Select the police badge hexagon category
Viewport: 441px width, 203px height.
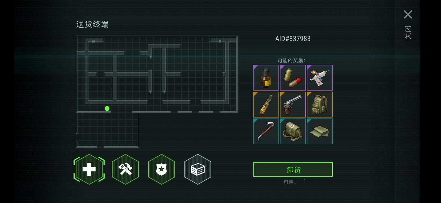(x=161, y=169)
